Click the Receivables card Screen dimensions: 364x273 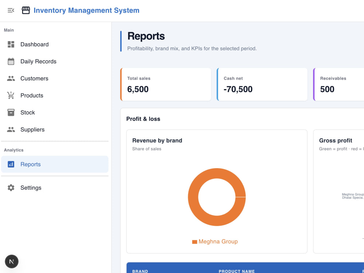pyautogui.click(x=339, y=84)
